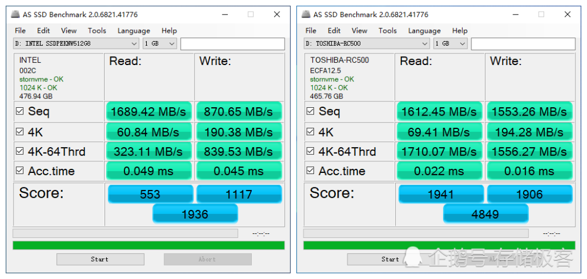The image size is (587, 279).
Task: Click the 1689.42 MB/s Seq read result
Action: coord(149,111)
